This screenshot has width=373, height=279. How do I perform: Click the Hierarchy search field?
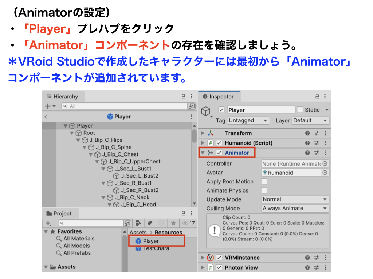pos(125,106)
